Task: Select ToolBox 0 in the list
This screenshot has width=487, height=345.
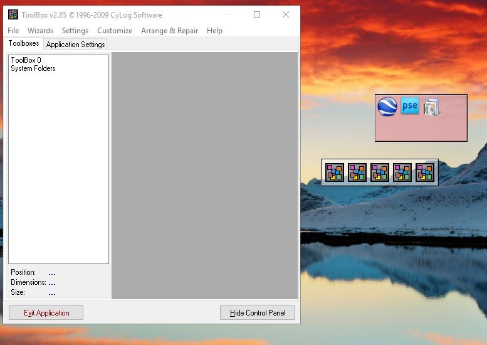Action: click(26, 60)
